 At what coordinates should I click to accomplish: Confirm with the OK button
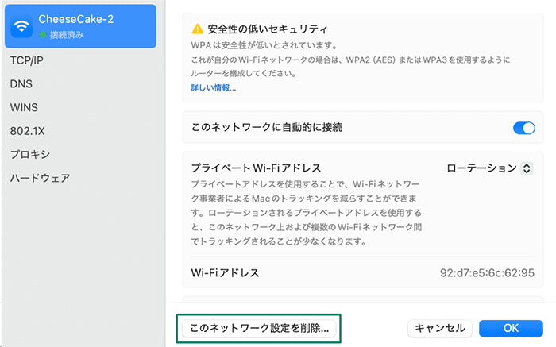click(x=511, y=328)
